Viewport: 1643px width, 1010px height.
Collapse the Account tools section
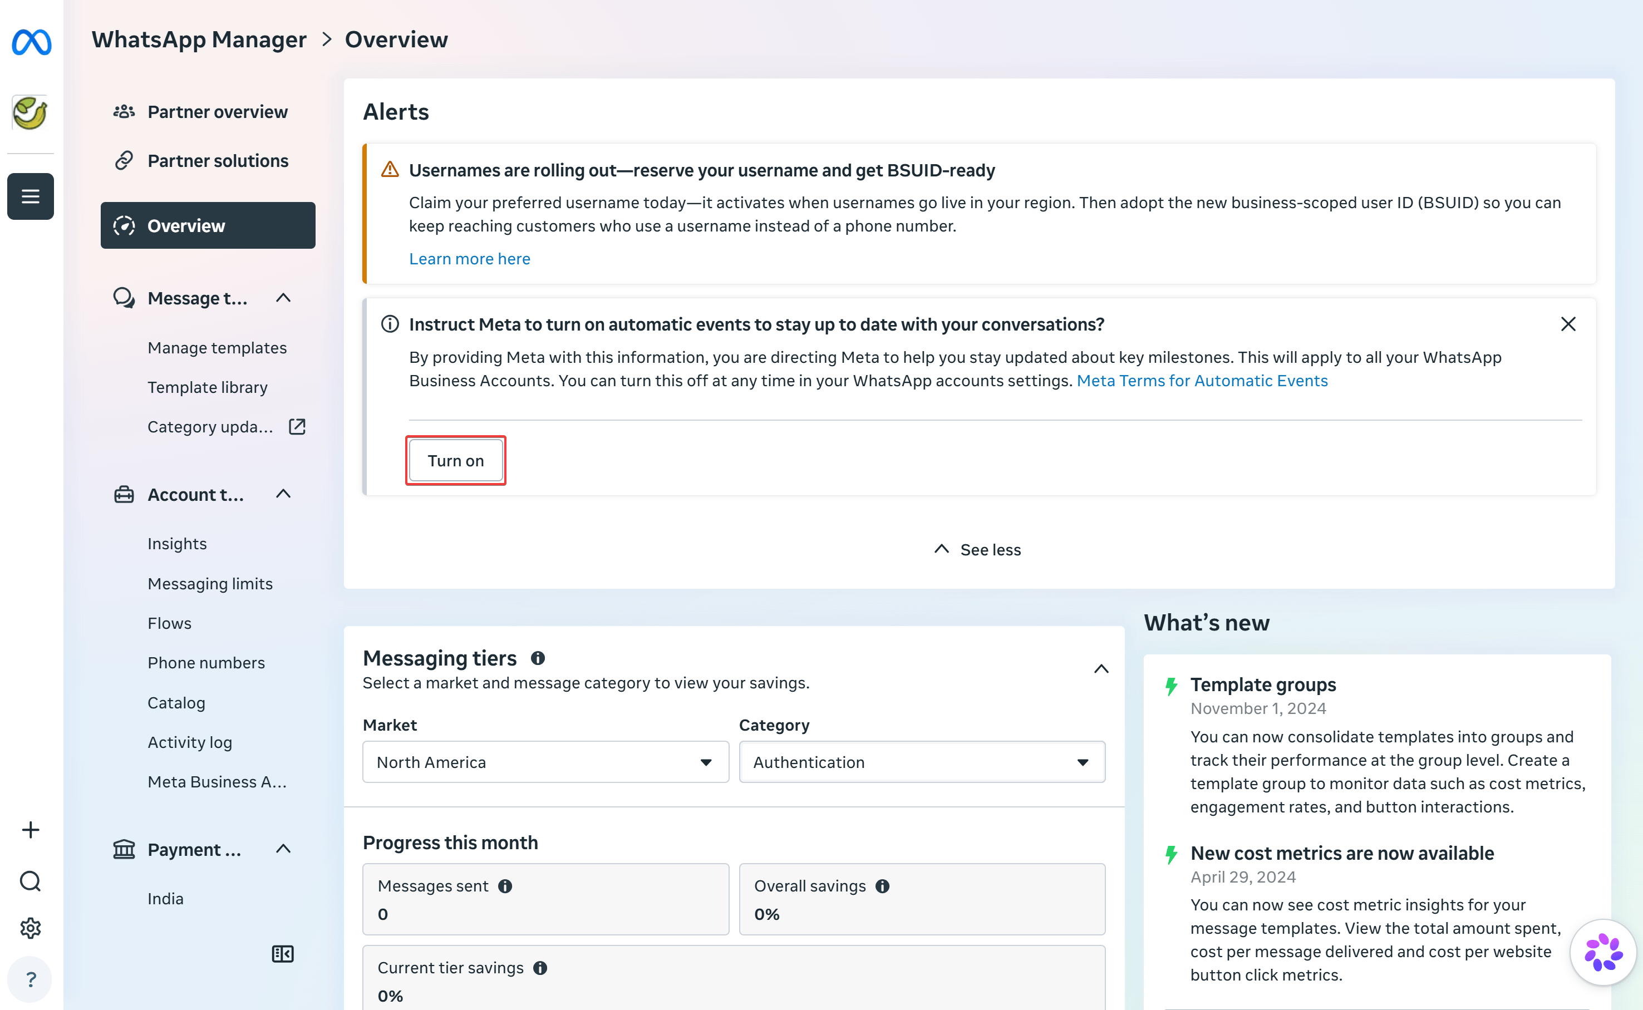point(283,494)
